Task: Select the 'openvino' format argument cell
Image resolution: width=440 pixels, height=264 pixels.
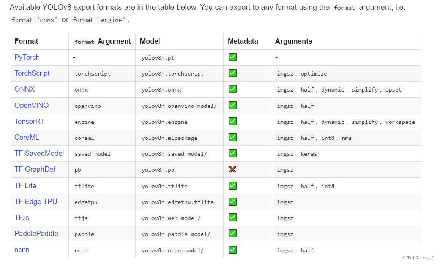Action: coord(88,106)
